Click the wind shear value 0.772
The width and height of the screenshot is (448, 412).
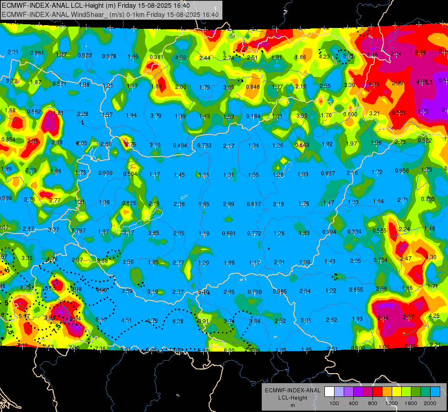pos(254,233)
